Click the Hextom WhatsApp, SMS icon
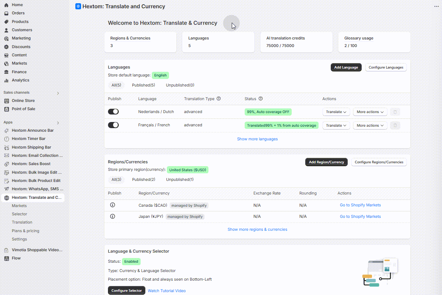The width and height of the screenshot is (442, 295). coord(6,189)
